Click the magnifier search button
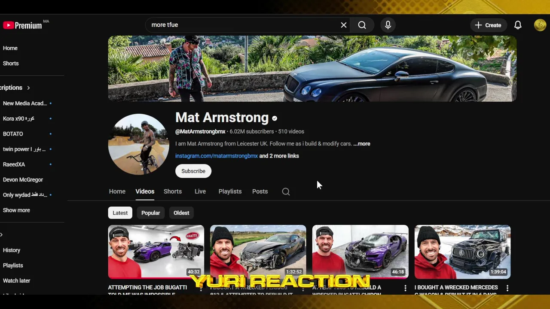Viewport: 550px width, 309px height. coord(362,25)
